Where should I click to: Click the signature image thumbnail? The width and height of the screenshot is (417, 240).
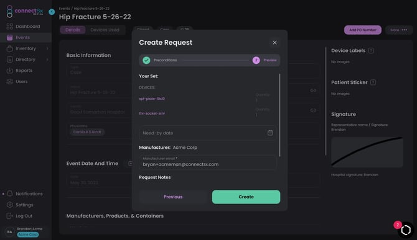pos(367,152)
